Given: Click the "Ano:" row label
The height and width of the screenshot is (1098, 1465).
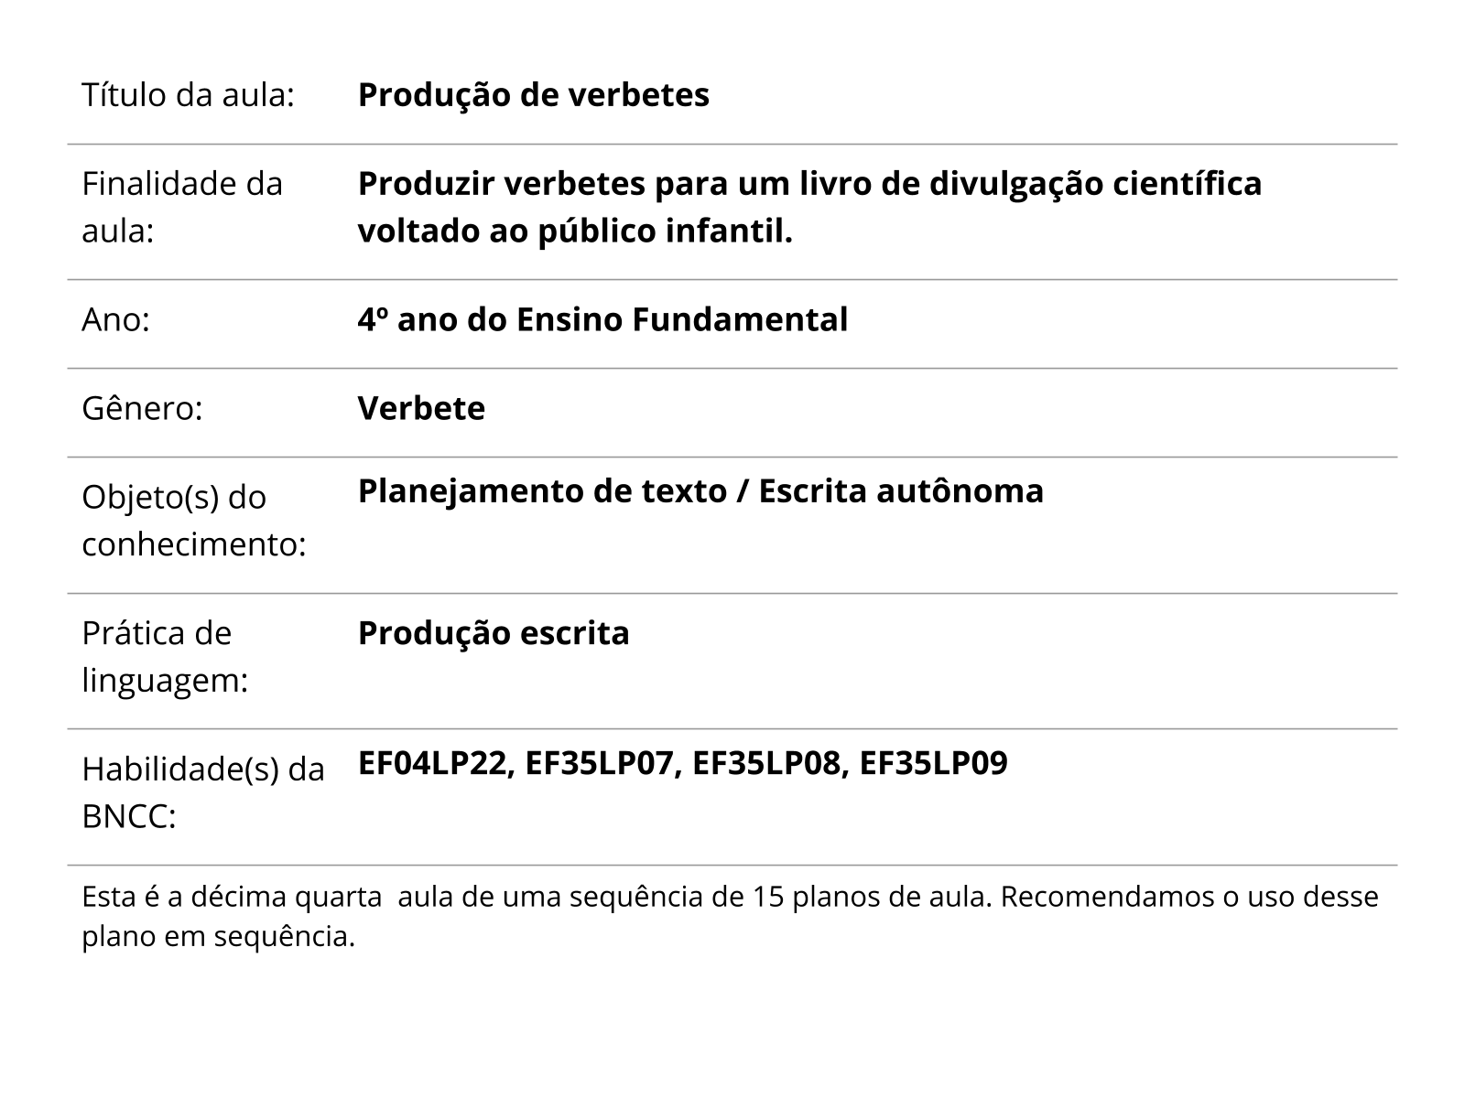Looking at the screenshot, I should 116,320.
